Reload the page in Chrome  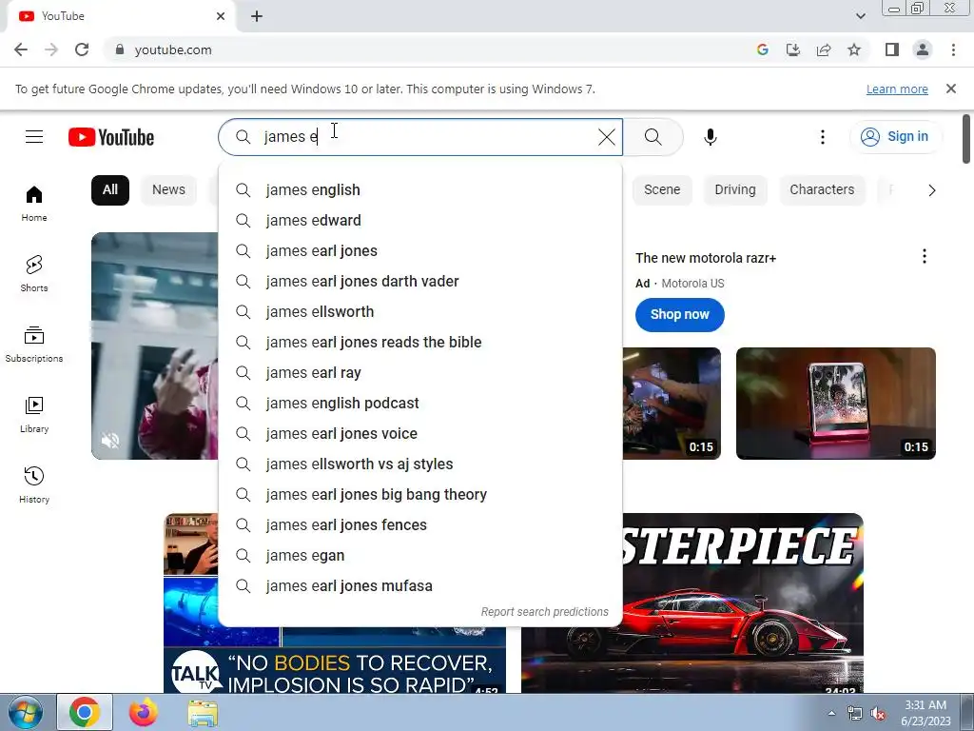[x=82, y=49]
